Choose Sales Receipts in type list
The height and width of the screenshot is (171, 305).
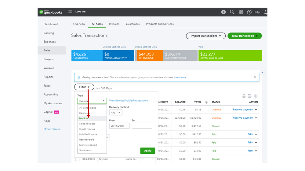pyautogui.click(x=92, y=124)
